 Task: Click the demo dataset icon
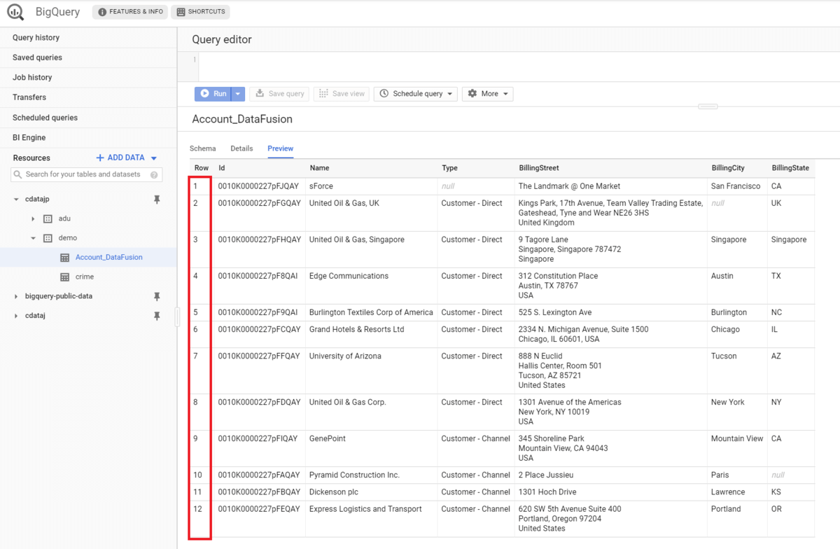click(x=48, y=238)
